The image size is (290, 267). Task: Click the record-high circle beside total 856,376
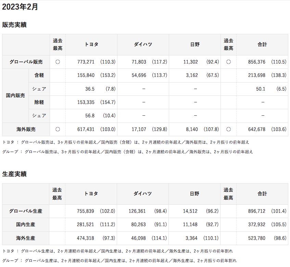click(x=229, y=62)
